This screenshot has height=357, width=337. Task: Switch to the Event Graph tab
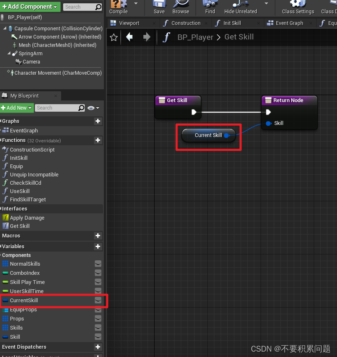point(289,23)
